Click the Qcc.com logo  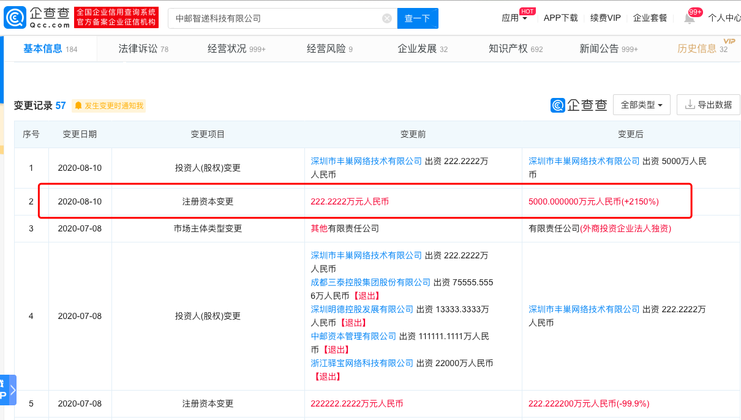36,18
